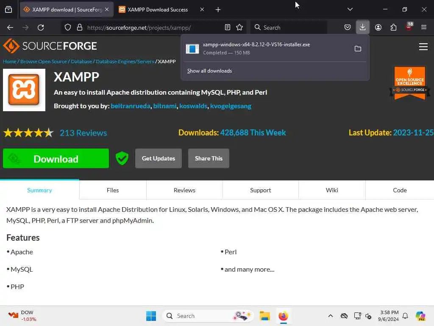Toggle reader view icon in address bar
The height and width of the screenshot is (326, 434).
(228, 28)
